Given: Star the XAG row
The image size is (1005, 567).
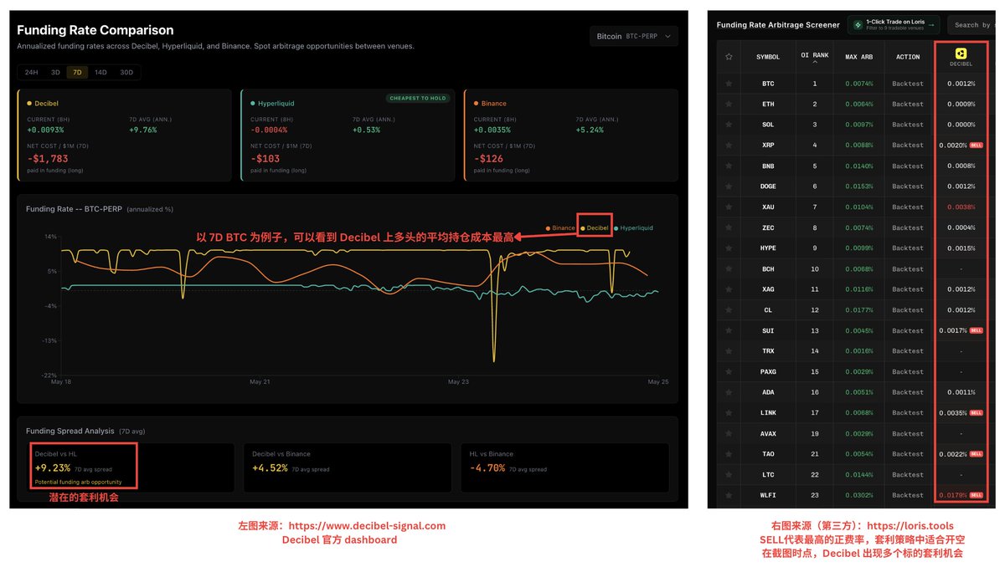Looking at the screenshot, I should click(729, 289).
